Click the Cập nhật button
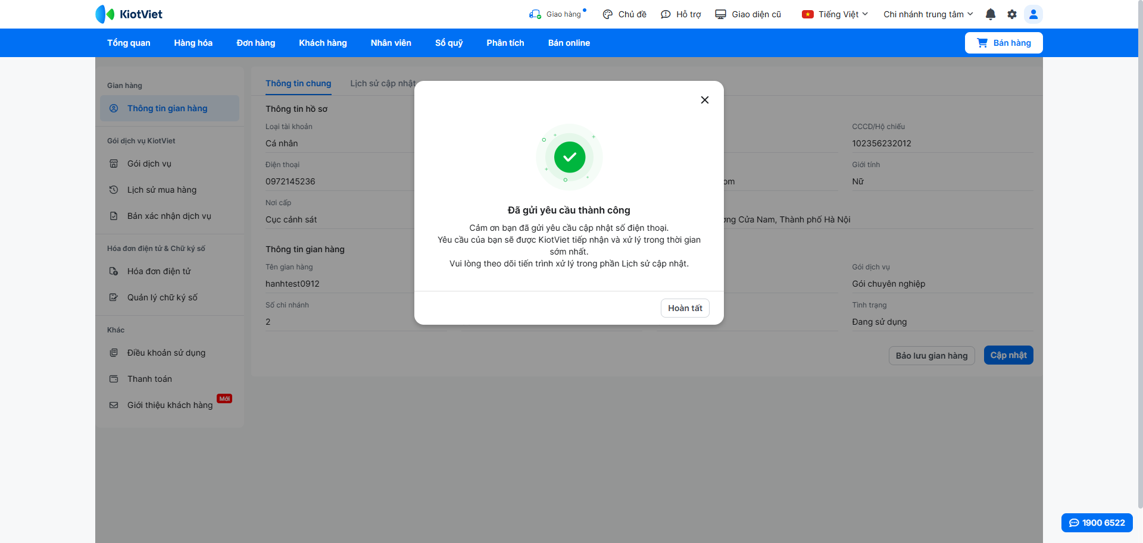Screen dimensions: 1143x543 (x=1008, y=355)
